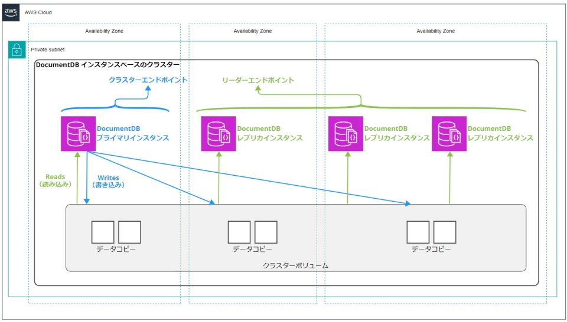Click the AWS logo icon
567x322 pixels.
pos(11,12)
